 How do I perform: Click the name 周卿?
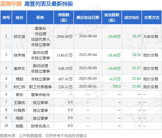click(19, 118)
